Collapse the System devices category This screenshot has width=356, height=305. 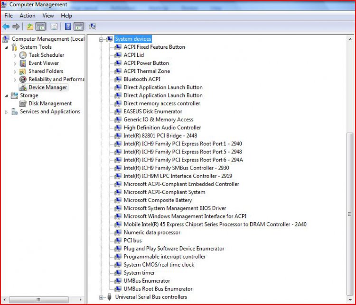coord(101,39)
